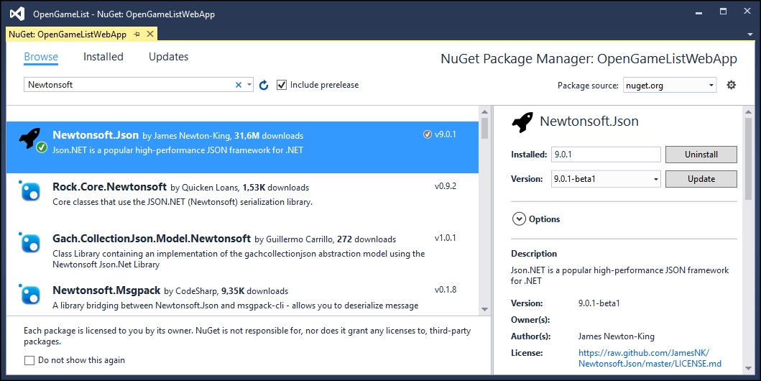Click the Description heading in details pane

pyautogui.click(x=534, y=254)
